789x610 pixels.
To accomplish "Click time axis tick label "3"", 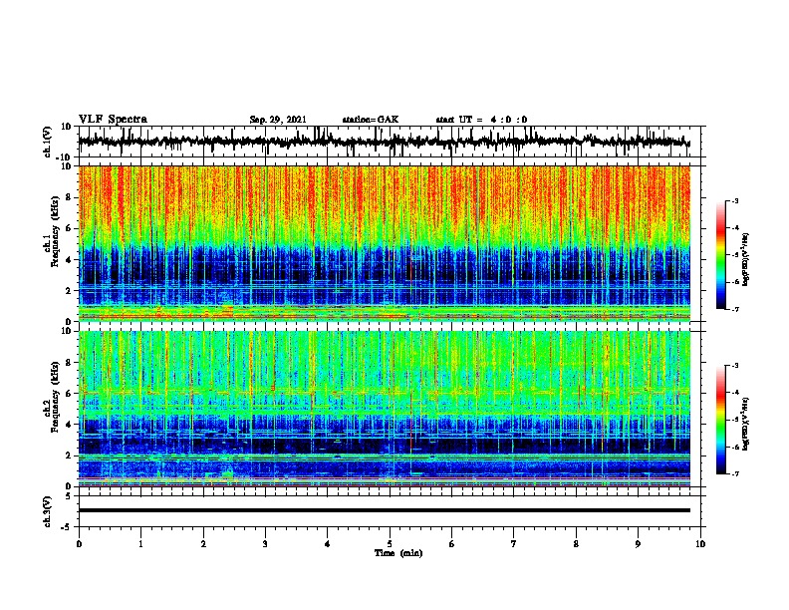I will (x=265, y=544).
